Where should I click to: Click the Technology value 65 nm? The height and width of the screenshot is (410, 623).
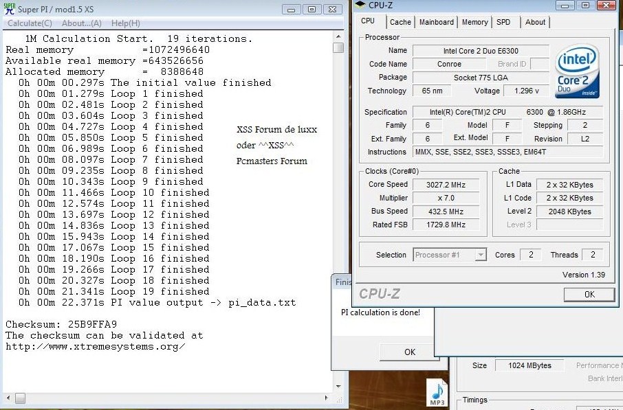pos(432,91)
